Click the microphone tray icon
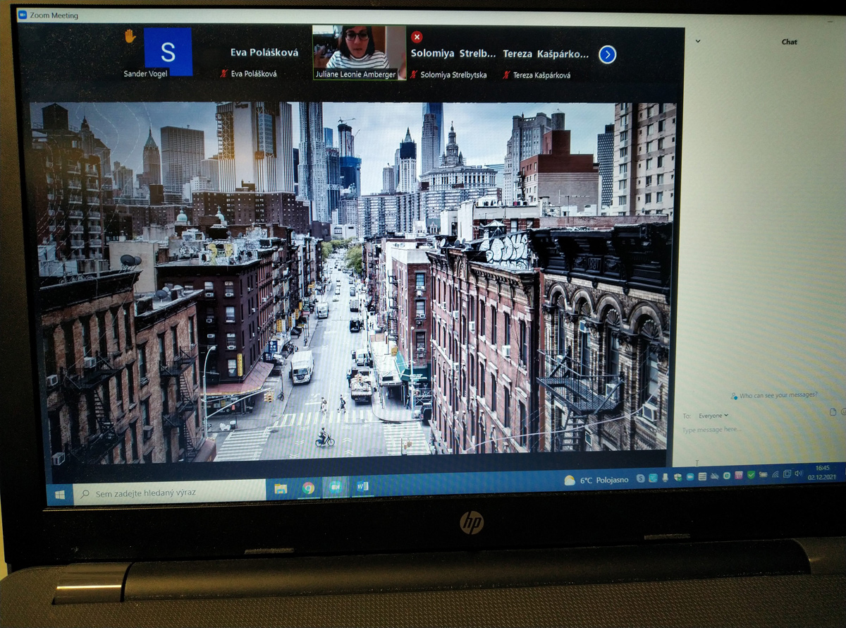This screenshot has width=846, height=628. coord(665,477)
